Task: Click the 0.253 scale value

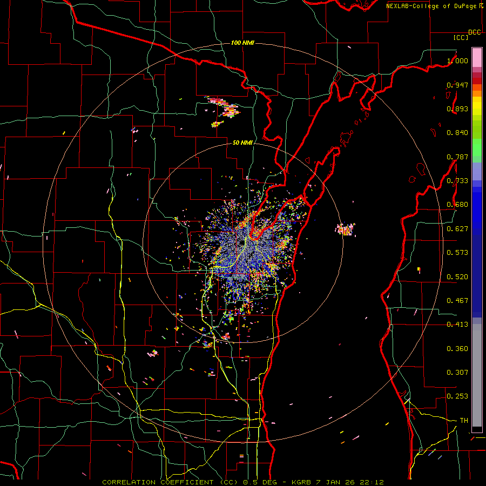Action: tap(457, 396)
